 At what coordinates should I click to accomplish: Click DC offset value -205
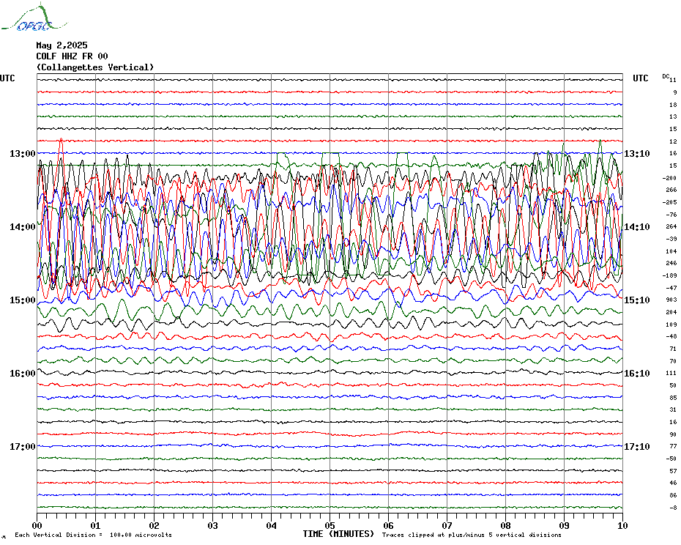tap(670, 202)
